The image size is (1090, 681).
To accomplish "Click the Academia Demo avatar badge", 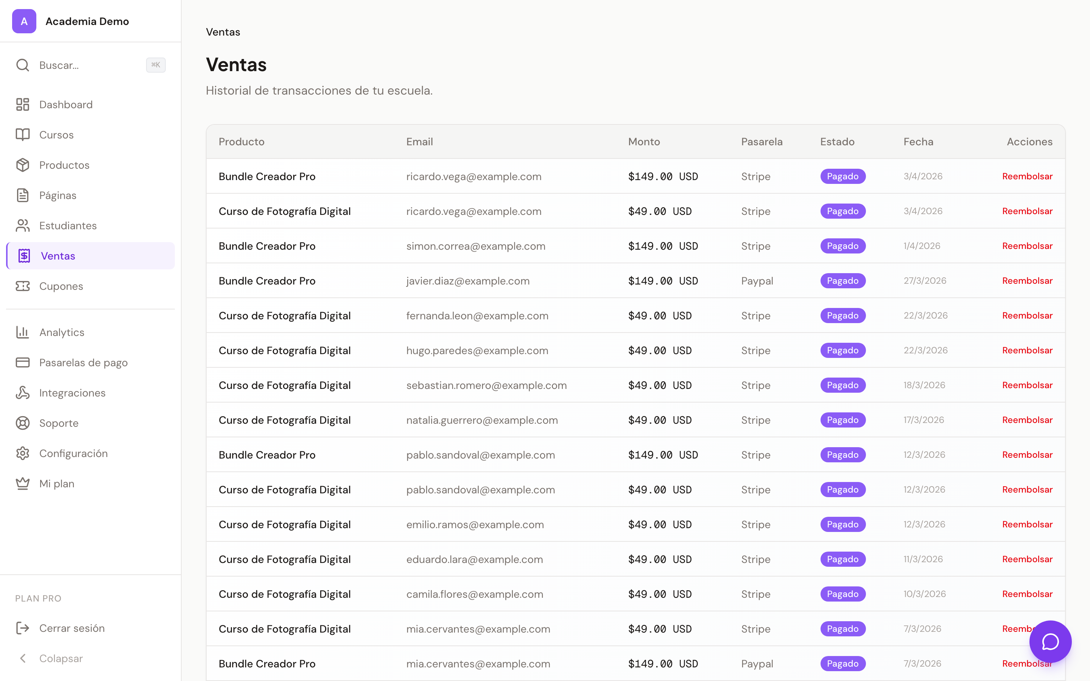I will pos(24,21).
